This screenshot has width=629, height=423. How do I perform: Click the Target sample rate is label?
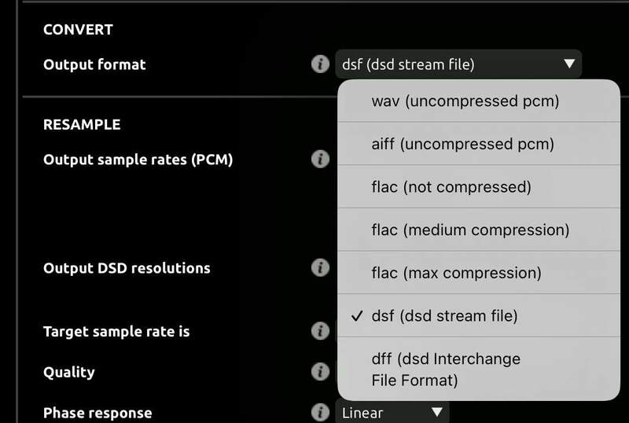116,331
